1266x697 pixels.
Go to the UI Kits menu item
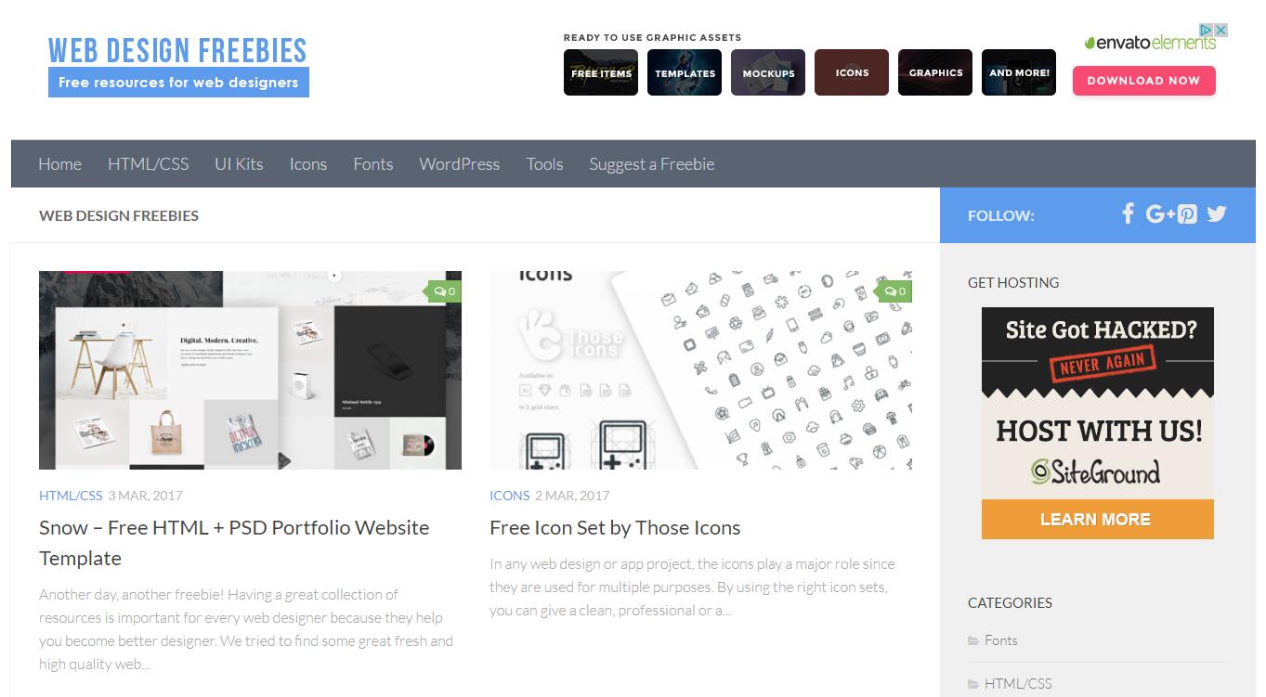pyautogui.click(x=239, y=164)
